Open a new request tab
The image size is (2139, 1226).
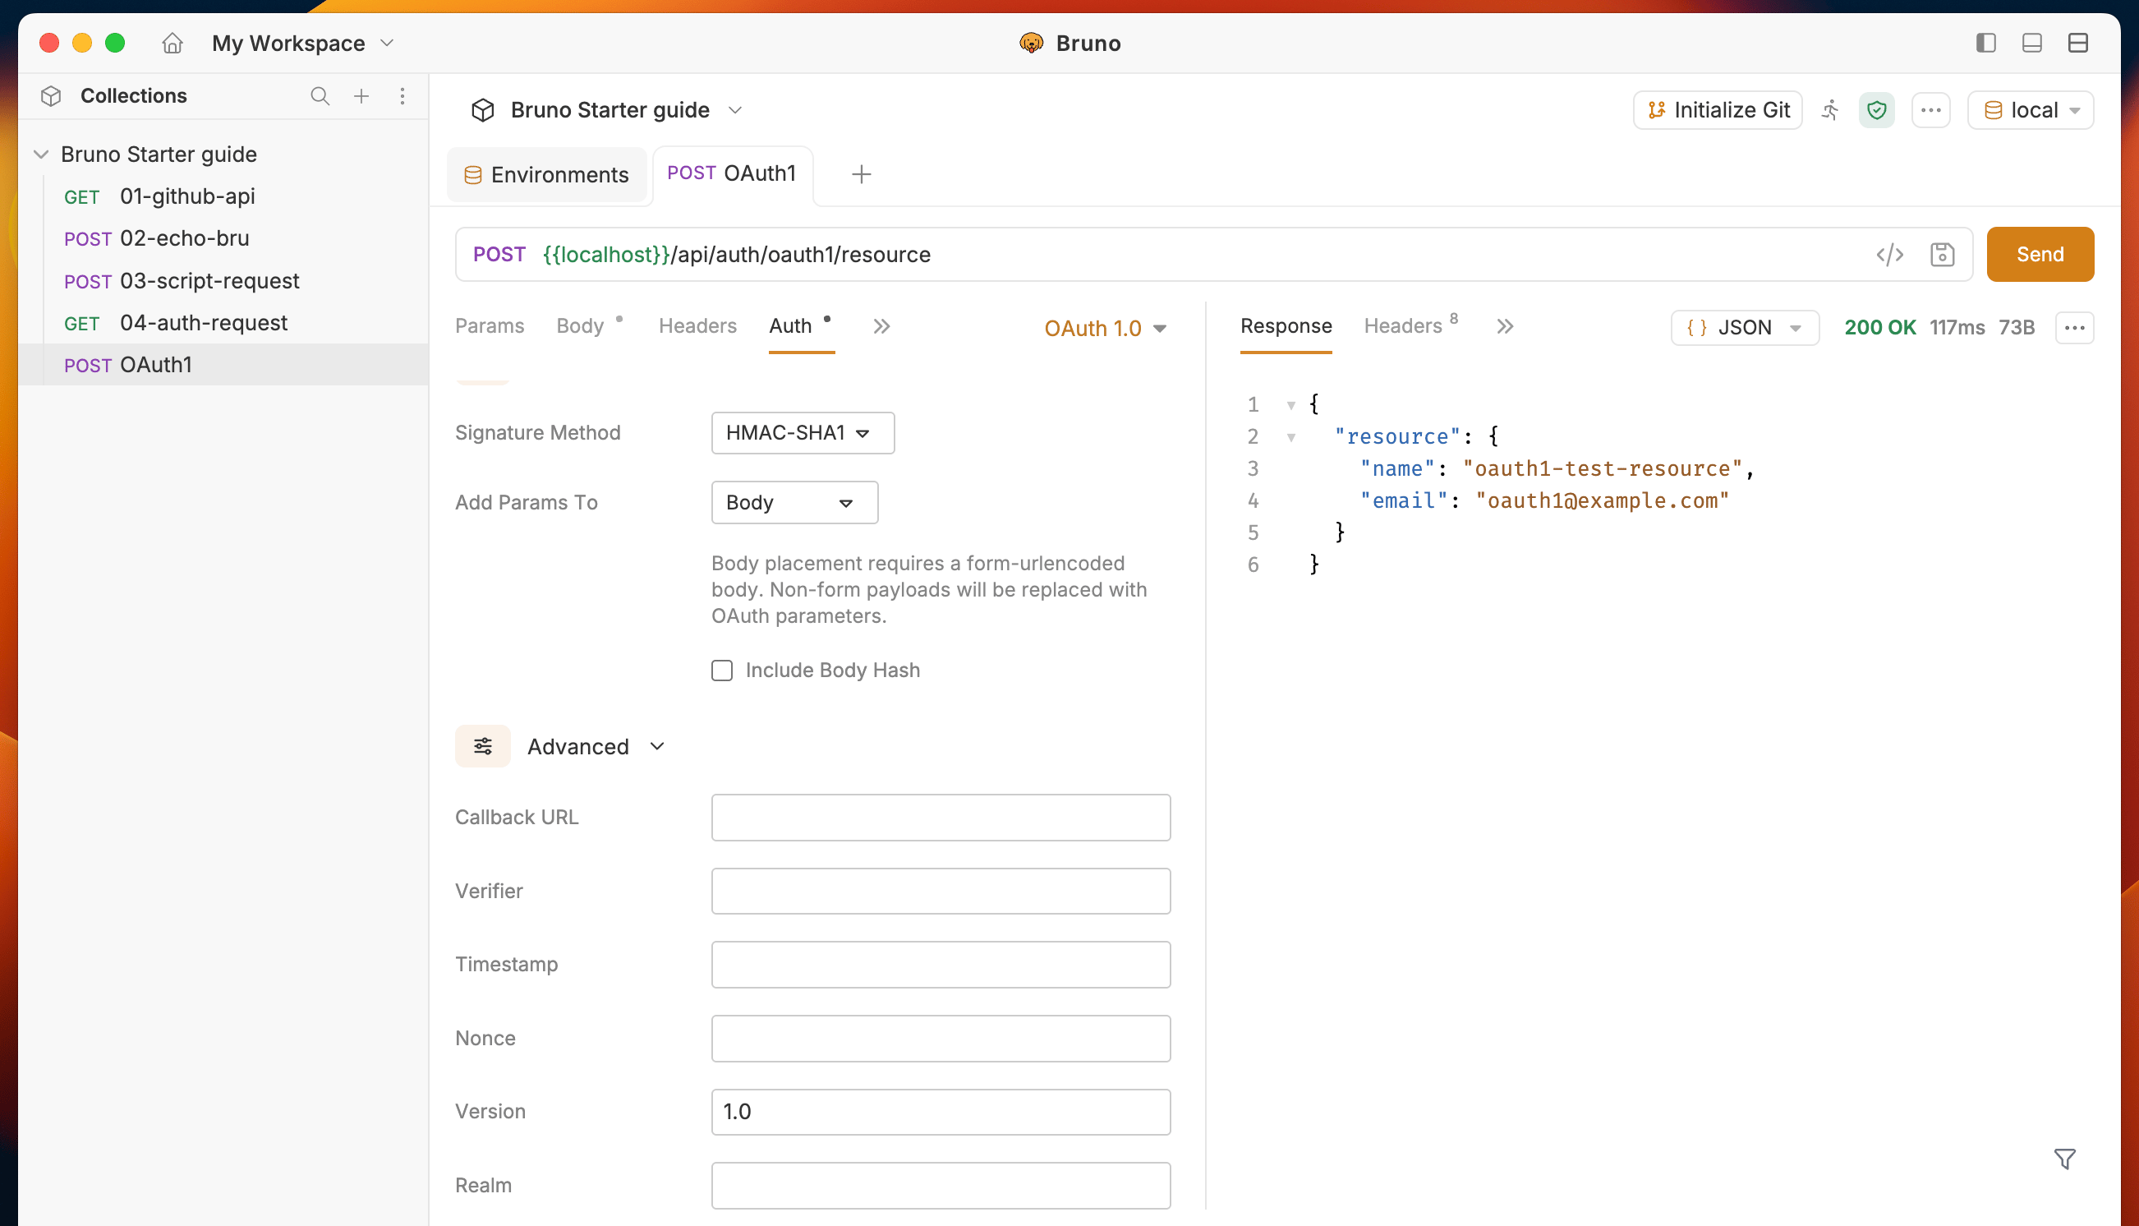click(861, 174)
